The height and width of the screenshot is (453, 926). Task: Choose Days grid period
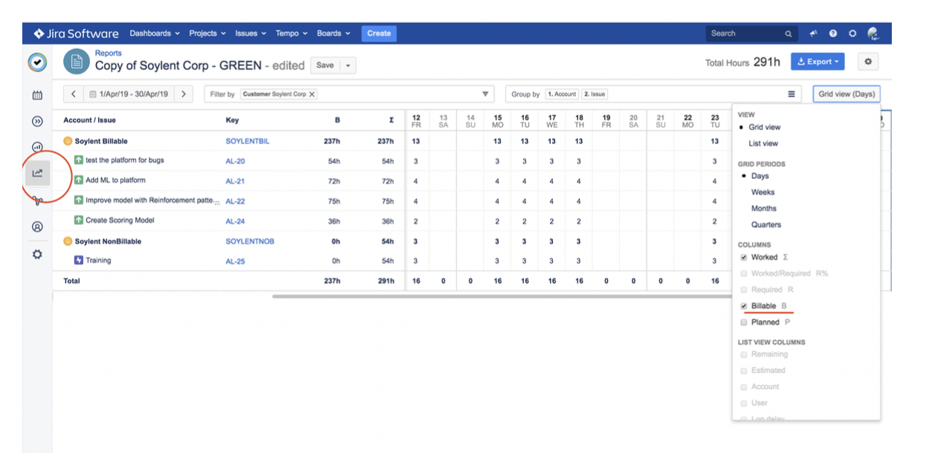tap(760, 176)
